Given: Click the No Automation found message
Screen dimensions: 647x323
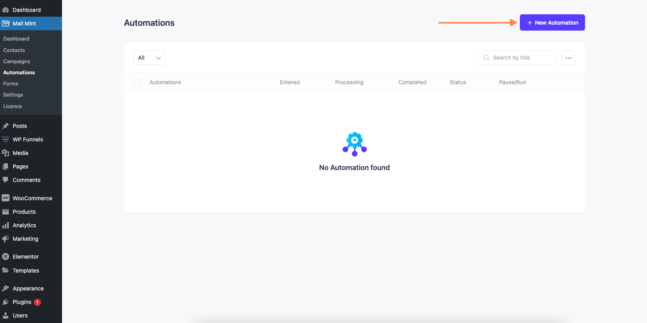Looking at the screenshot, I should pos(354,168).
